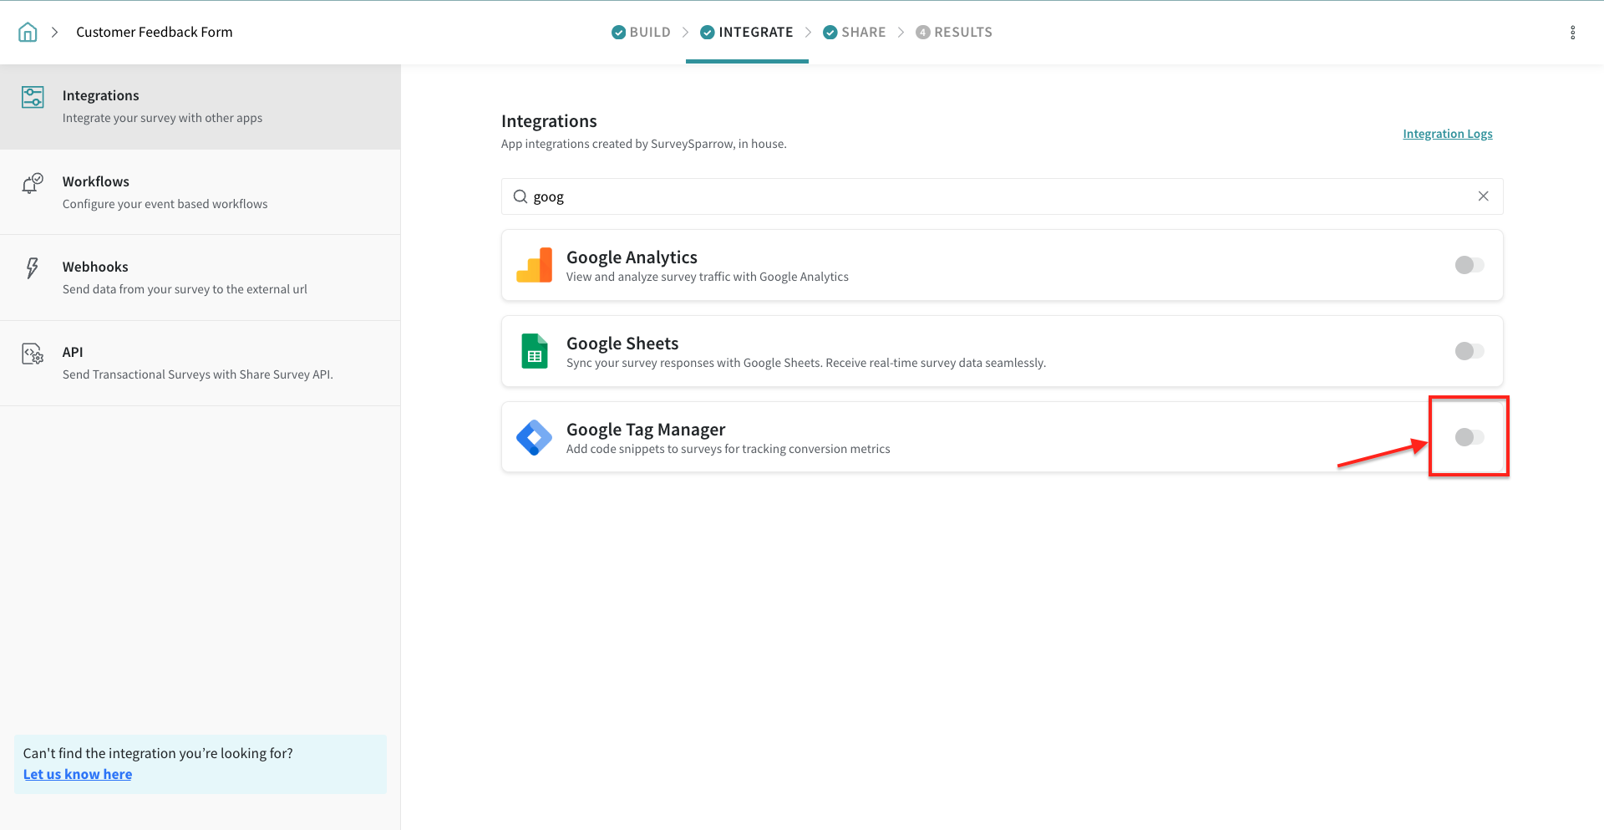The width and height of the screenshot is (1604, 830).
Task: Open the three-dot more options menu
Action: click(x=1572, y=33)
